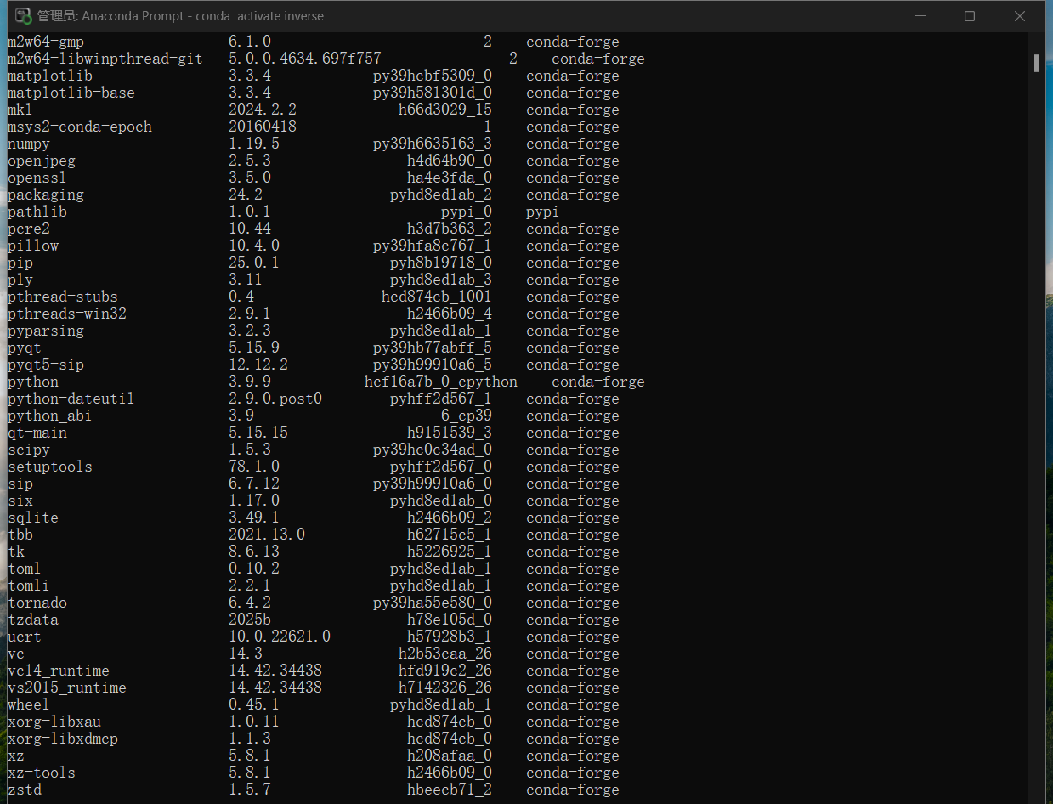Click scipy version '1.5.3'
Screen dimensions: 1053x804
tap(250, 450)
